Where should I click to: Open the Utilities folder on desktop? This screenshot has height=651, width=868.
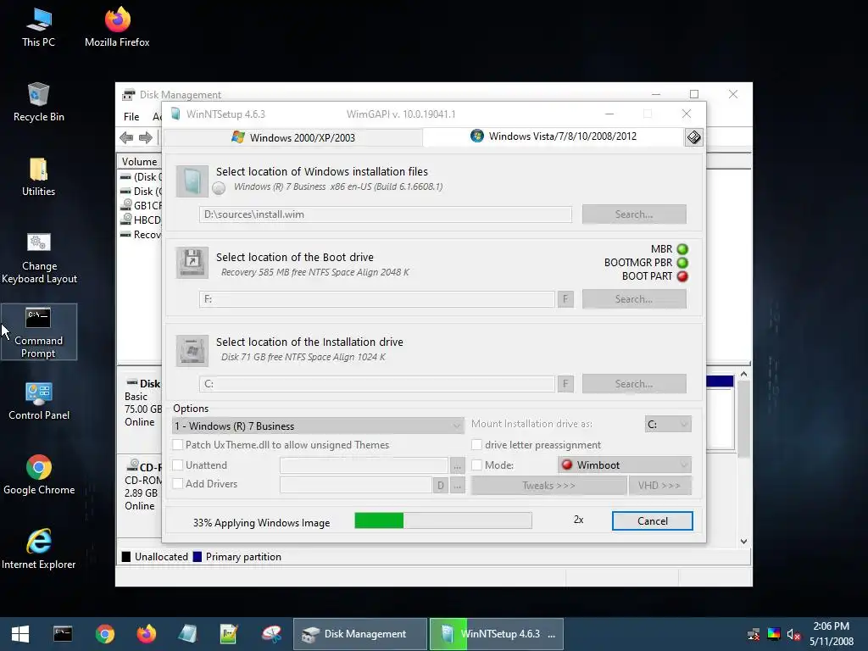coord(38,177)
